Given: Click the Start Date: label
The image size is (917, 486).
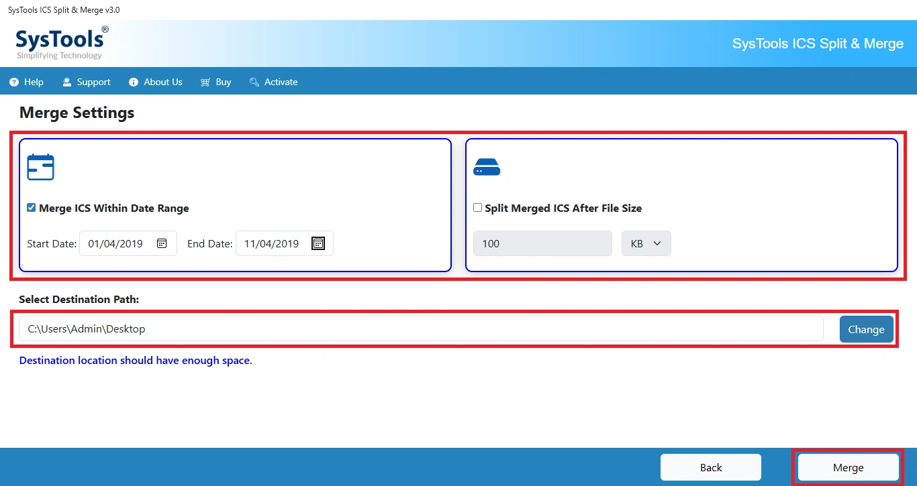Looking at the screenshot, I should click(x=52, y=243).
